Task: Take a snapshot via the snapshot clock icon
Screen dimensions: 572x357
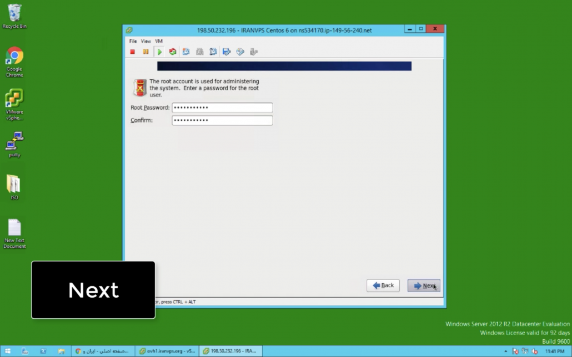Action: pos(186,52)
